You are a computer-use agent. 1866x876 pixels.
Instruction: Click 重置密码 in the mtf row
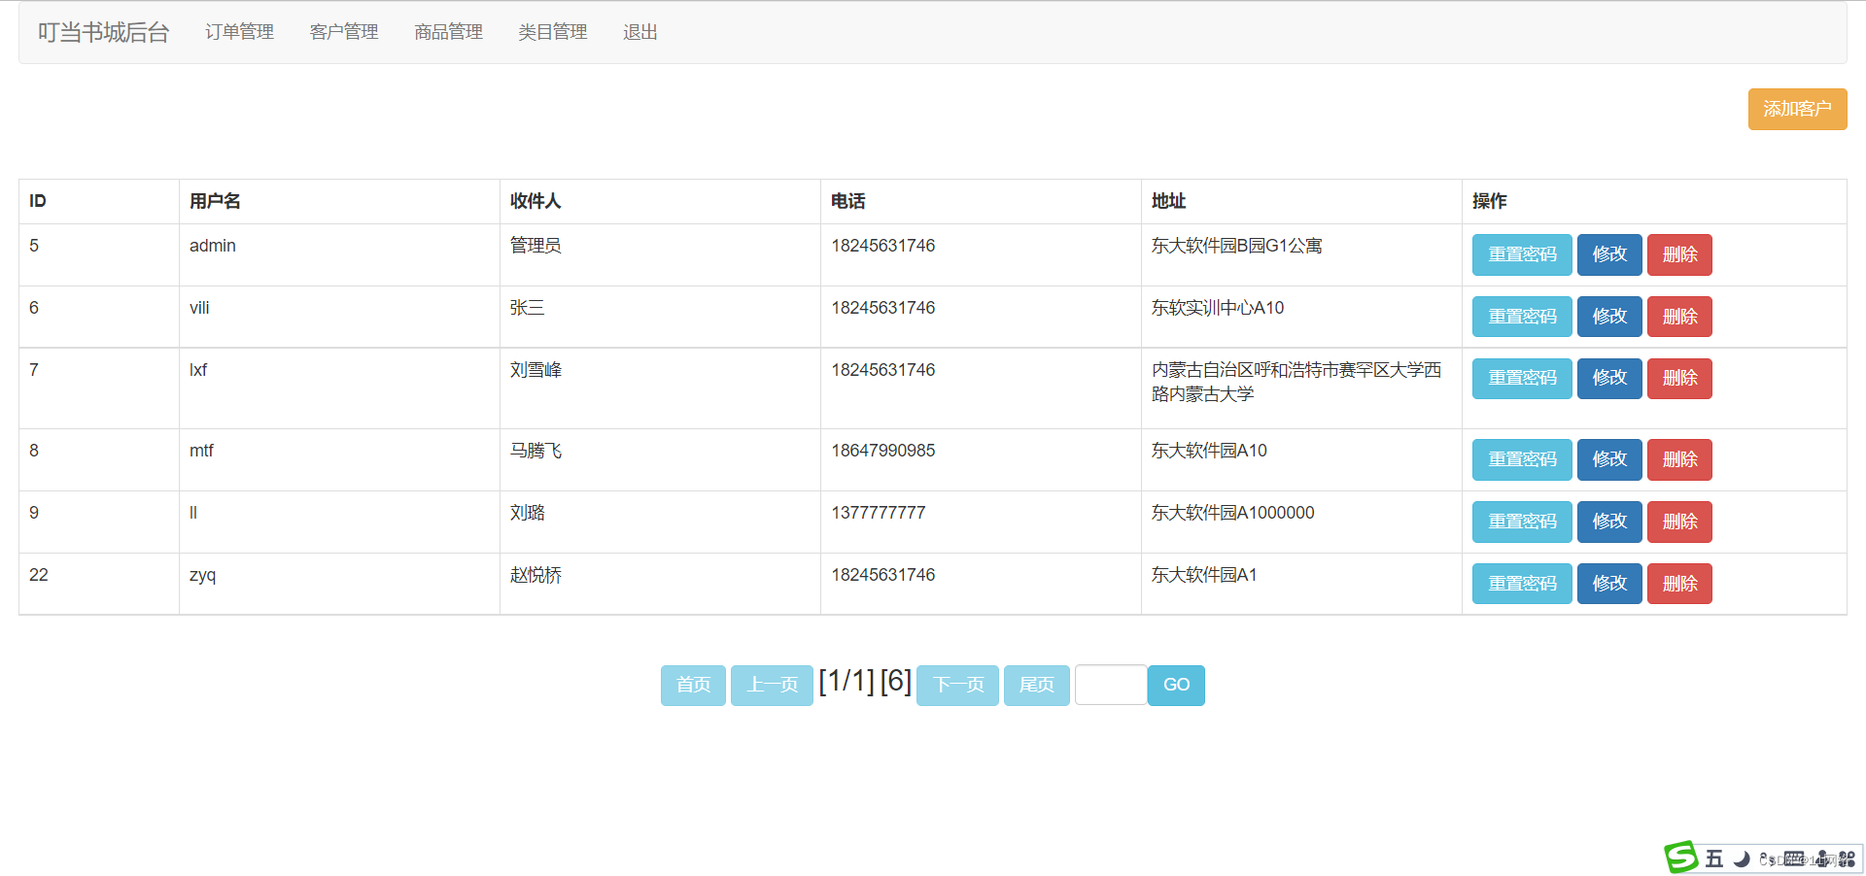1522,459
